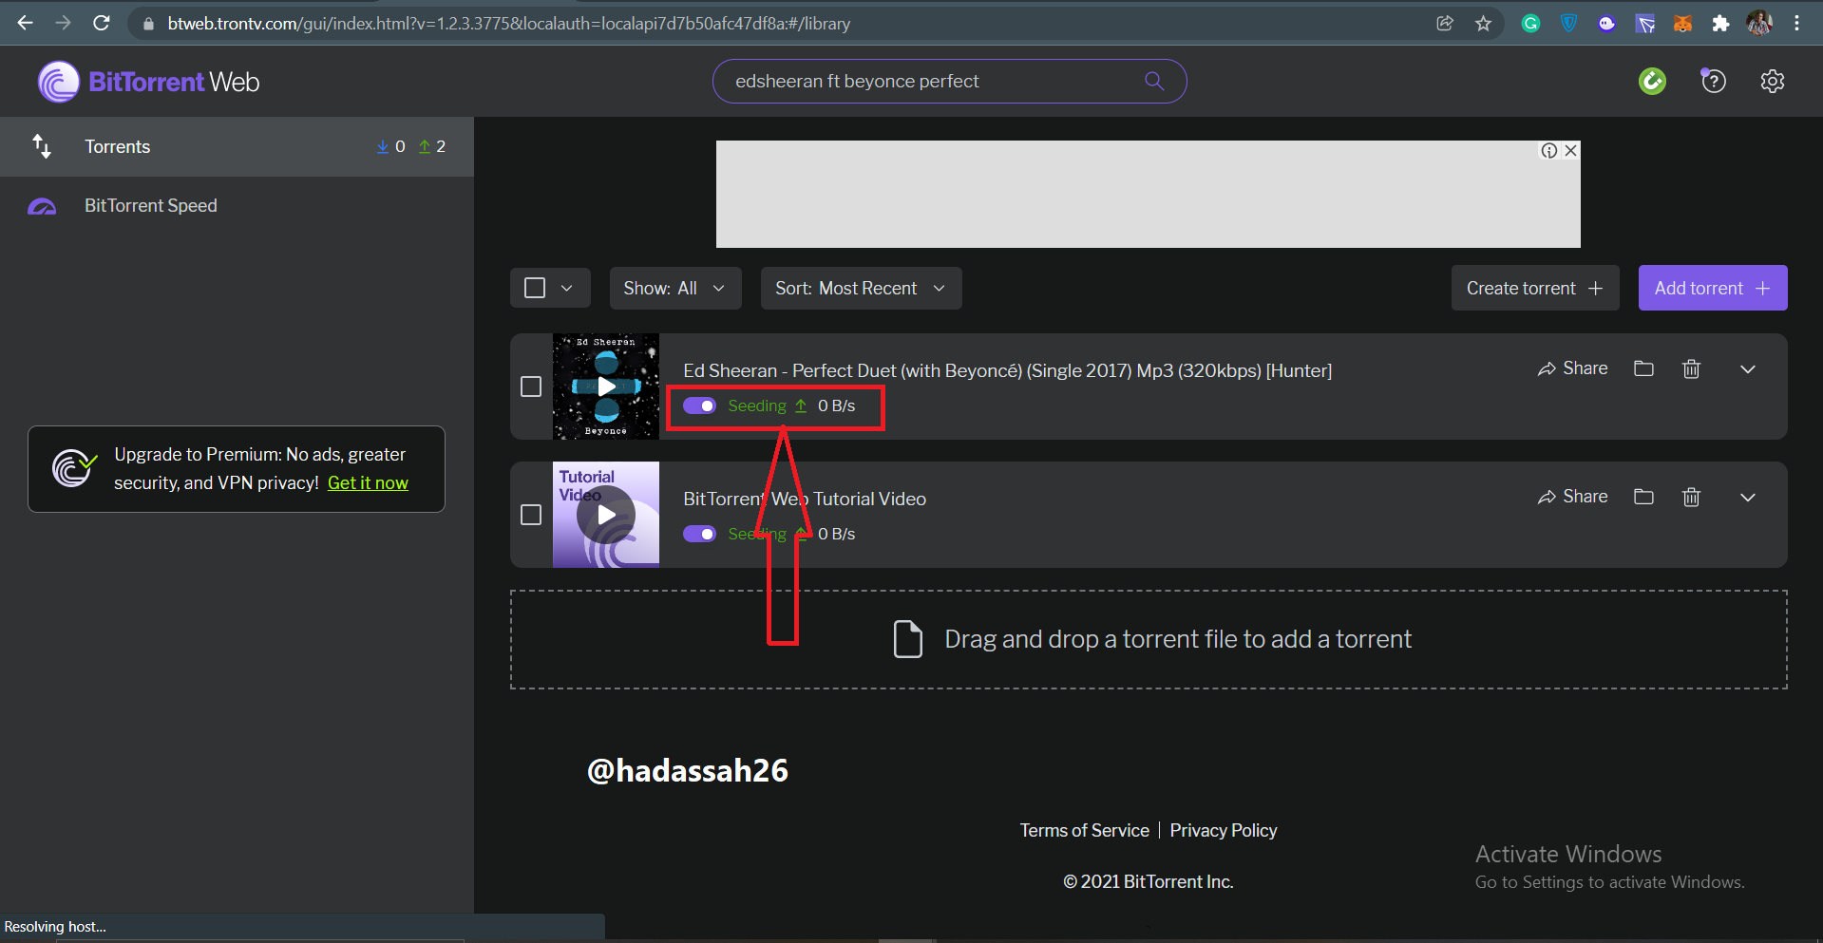Open folder for BitTorrent Web Tutorial Video
The height and width of the screenshot is (943, 1823).
pos(1643,497)
